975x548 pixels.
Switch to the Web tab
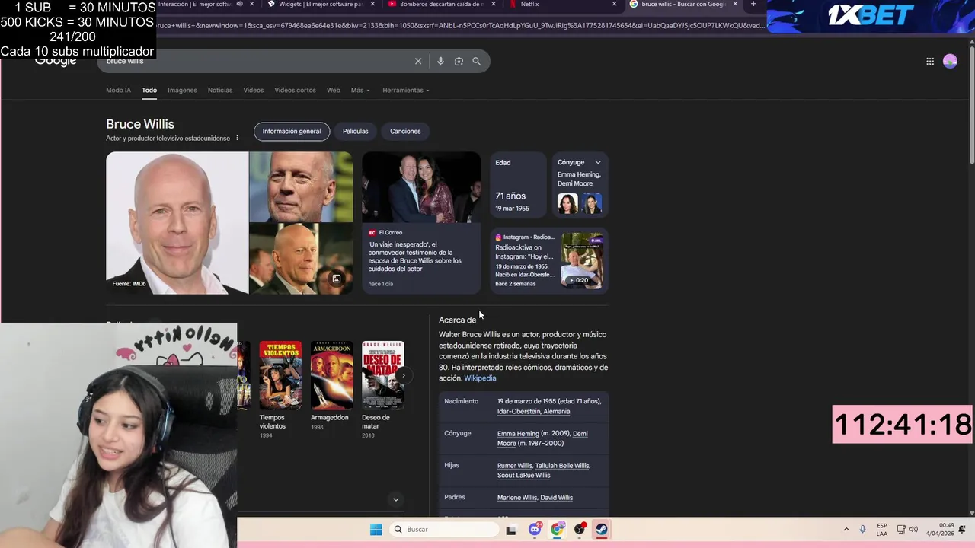click(x=334, y=90)
